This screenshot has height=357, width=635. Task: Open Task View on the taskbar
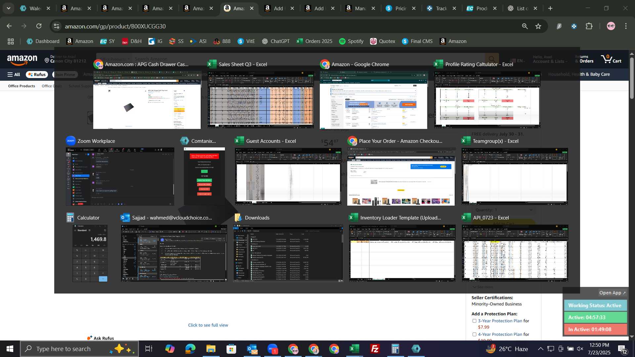[x=149, y=349]
